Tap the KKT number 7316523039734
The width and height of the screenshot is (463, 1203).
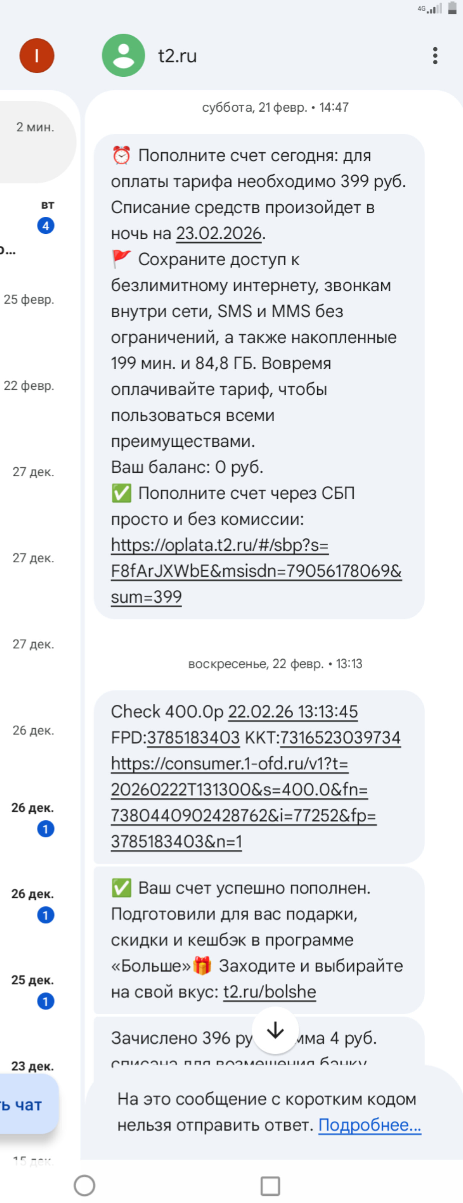point(340,737)
